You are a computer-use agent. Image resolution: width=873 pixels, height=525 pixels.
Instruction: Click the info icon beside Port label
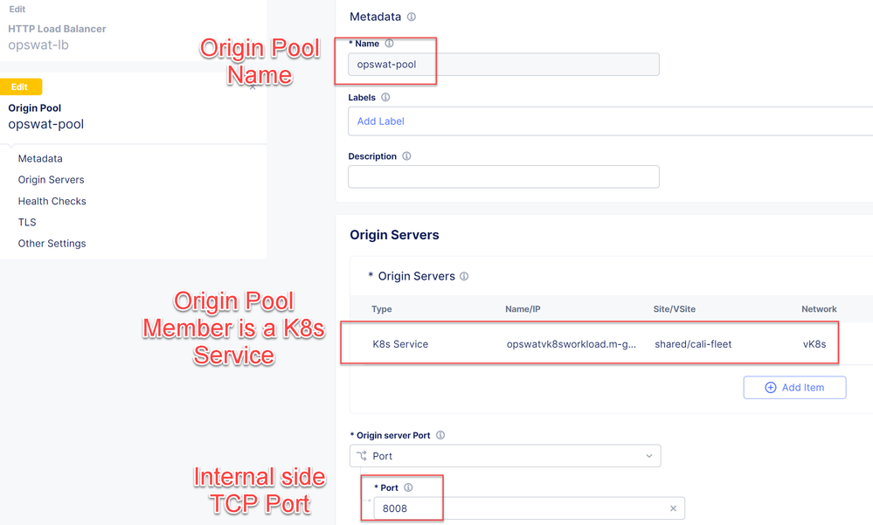[408, 488]
